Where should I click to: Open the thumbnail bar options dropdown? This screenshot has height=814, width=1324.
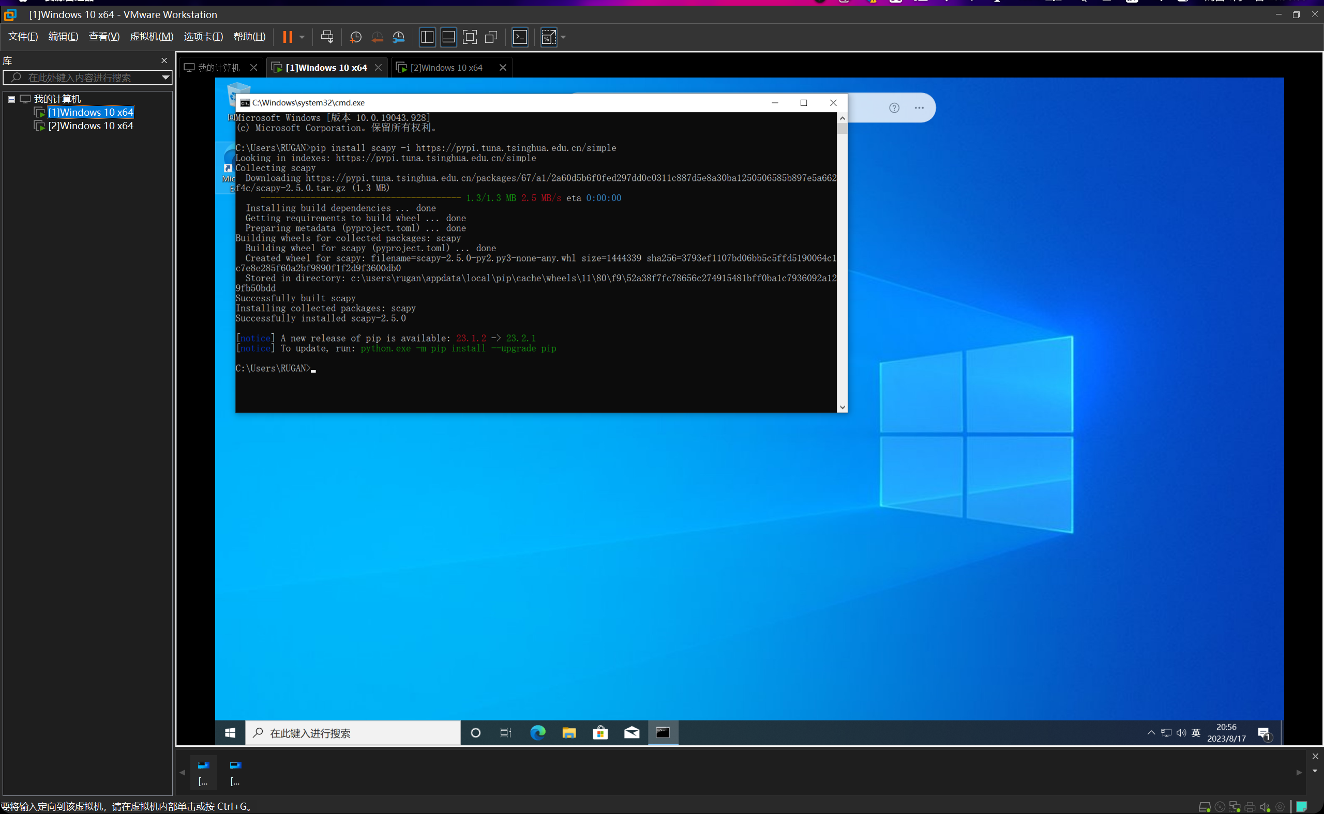[1315, 771]
